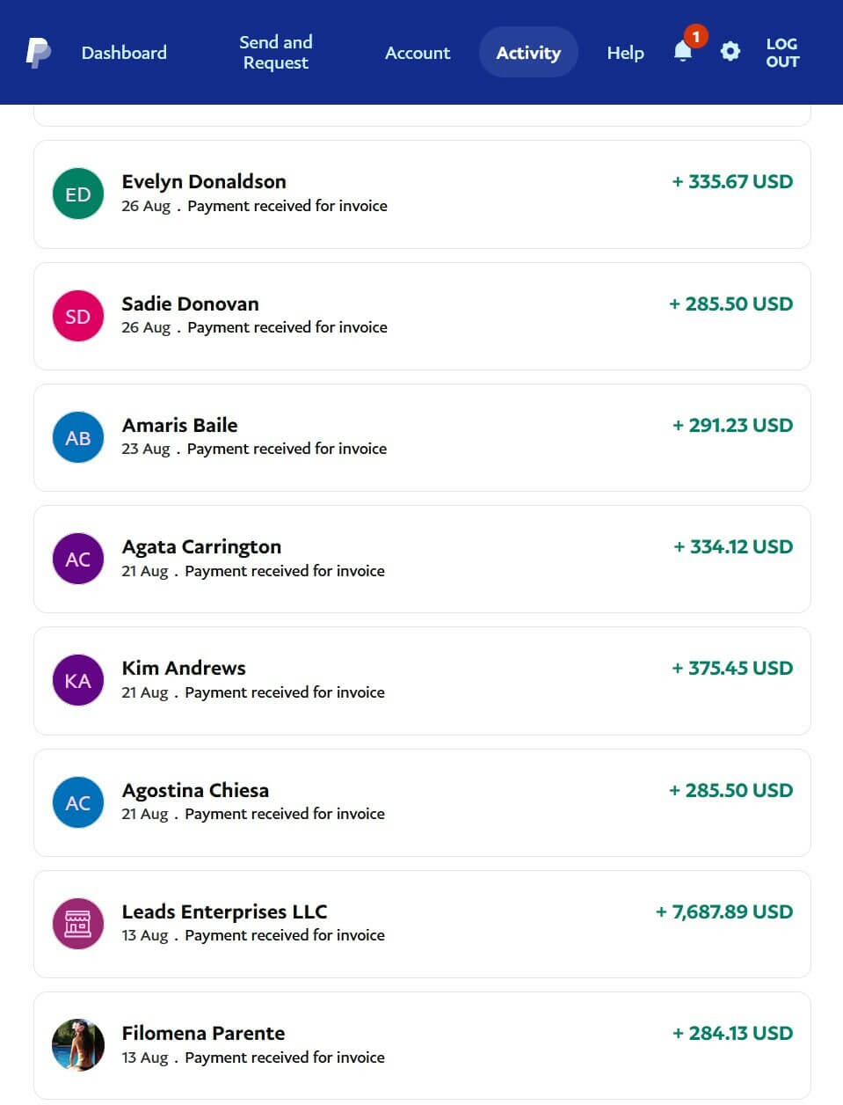Click Leads Enterprises storefront icon
This screenshot has height=1105, width=843.
tap(78, 924)
